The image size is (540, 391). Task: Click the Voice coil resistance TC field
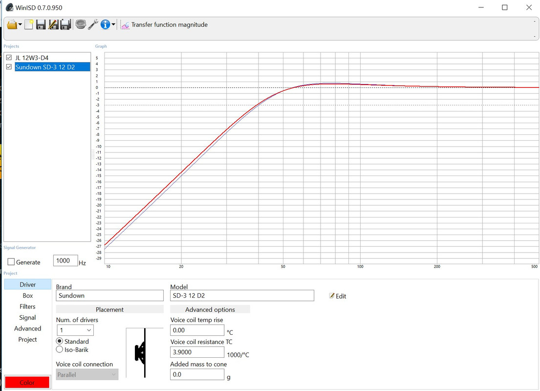[197, 352]
